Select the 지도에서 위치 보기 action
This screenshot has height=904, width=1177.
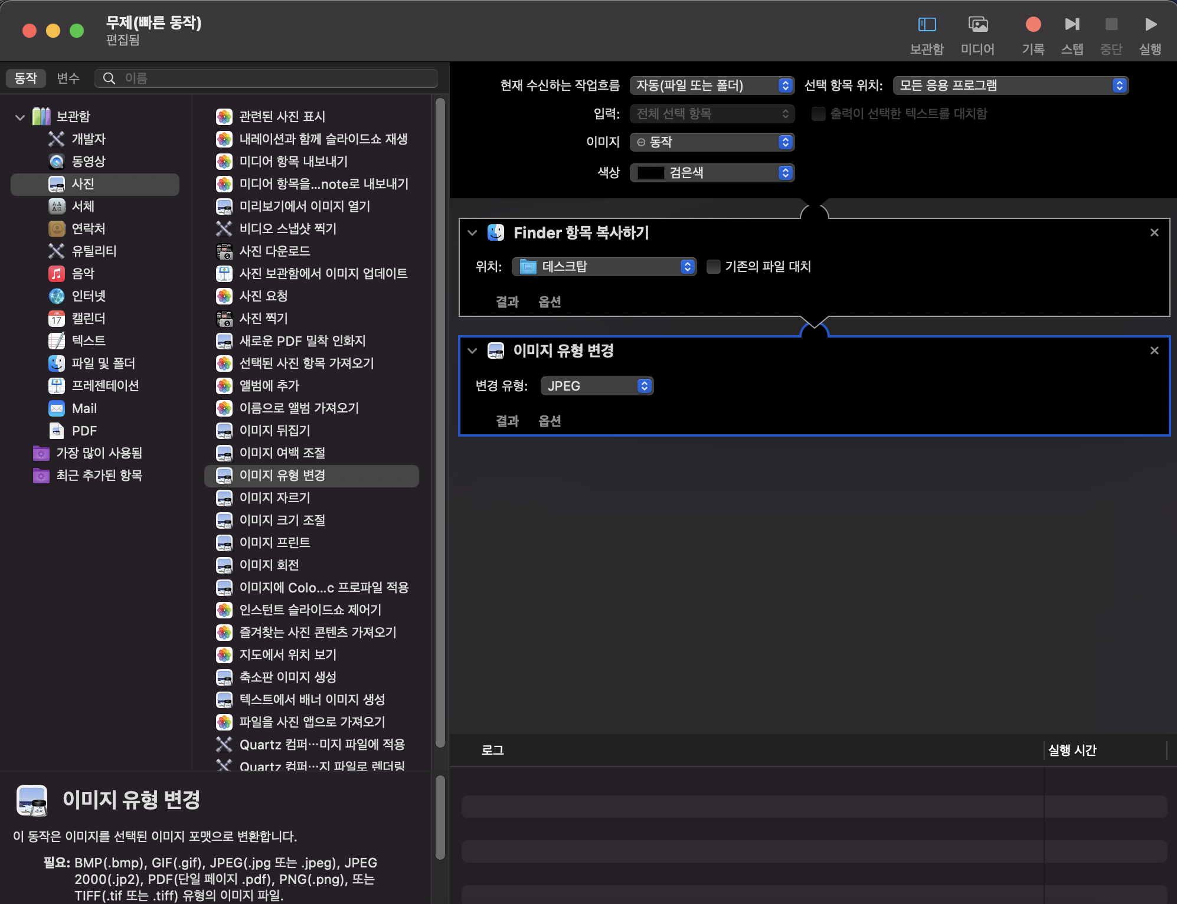coord(312,655)
